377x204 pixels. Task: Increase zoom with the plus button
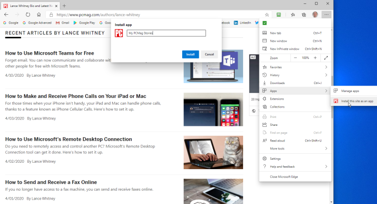315,58
